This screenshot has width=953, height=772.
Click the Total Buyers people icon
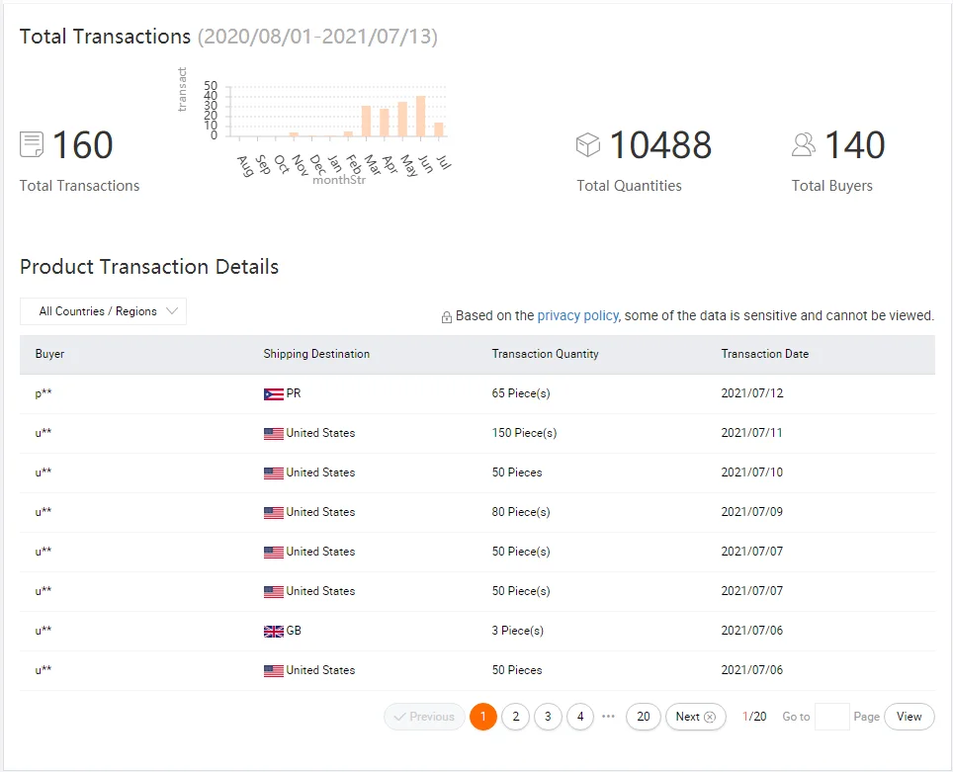[804, 145]
